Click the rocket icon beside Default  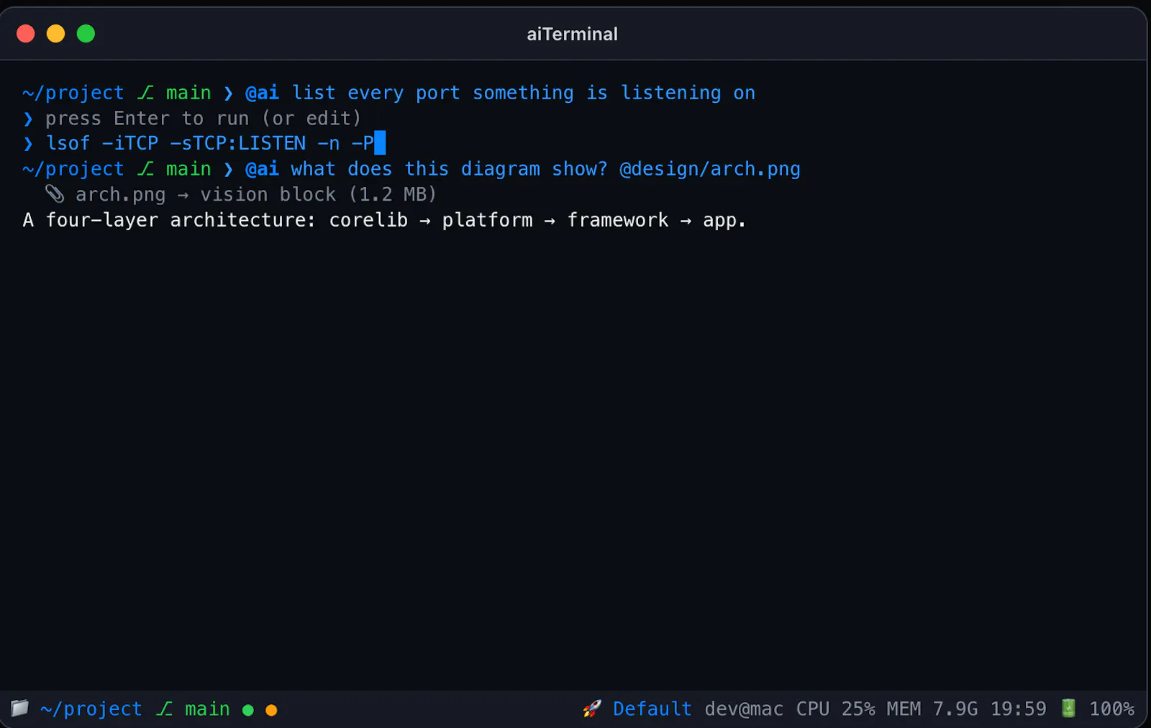591,709
